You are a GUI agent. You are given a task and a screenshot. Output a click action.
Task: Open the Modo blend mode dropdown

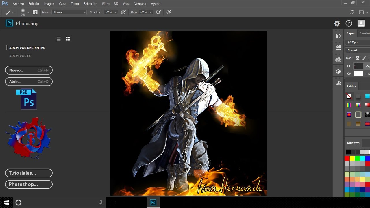click(69, 12)
